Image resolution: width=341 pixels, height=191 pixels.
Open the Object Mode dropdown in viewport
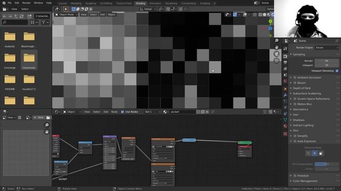pos(66,14)
